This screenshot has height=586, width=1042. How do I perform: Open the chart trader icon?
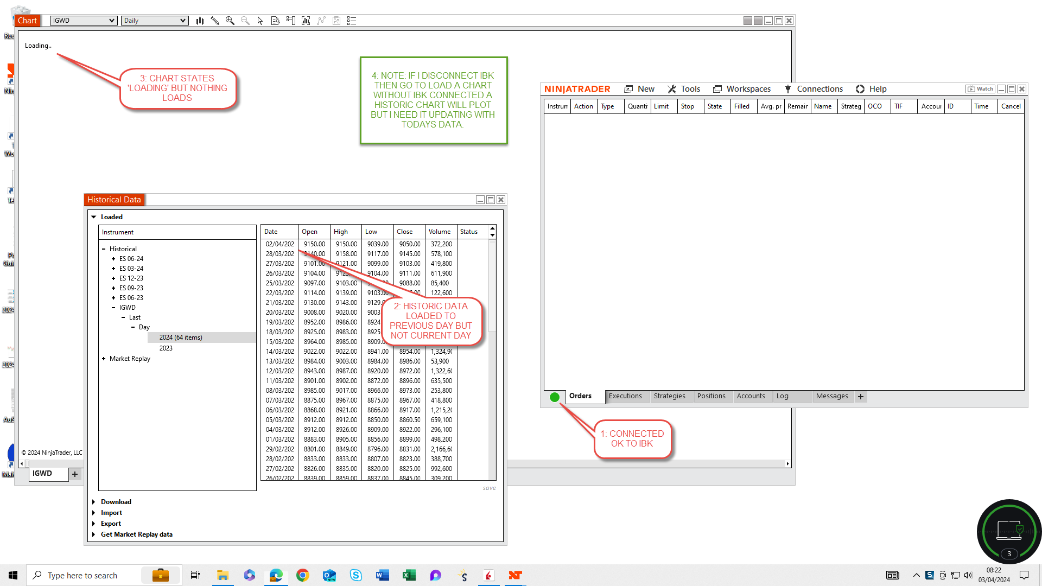click(x=291, y=21)
